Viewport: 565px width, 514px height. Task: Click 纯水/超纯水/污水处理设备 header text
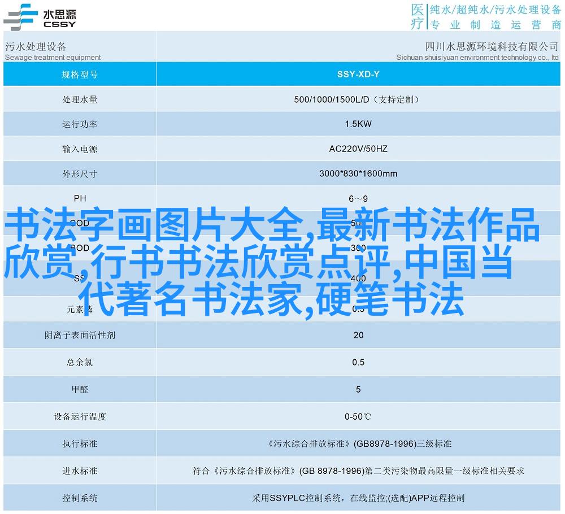point(496,10)
